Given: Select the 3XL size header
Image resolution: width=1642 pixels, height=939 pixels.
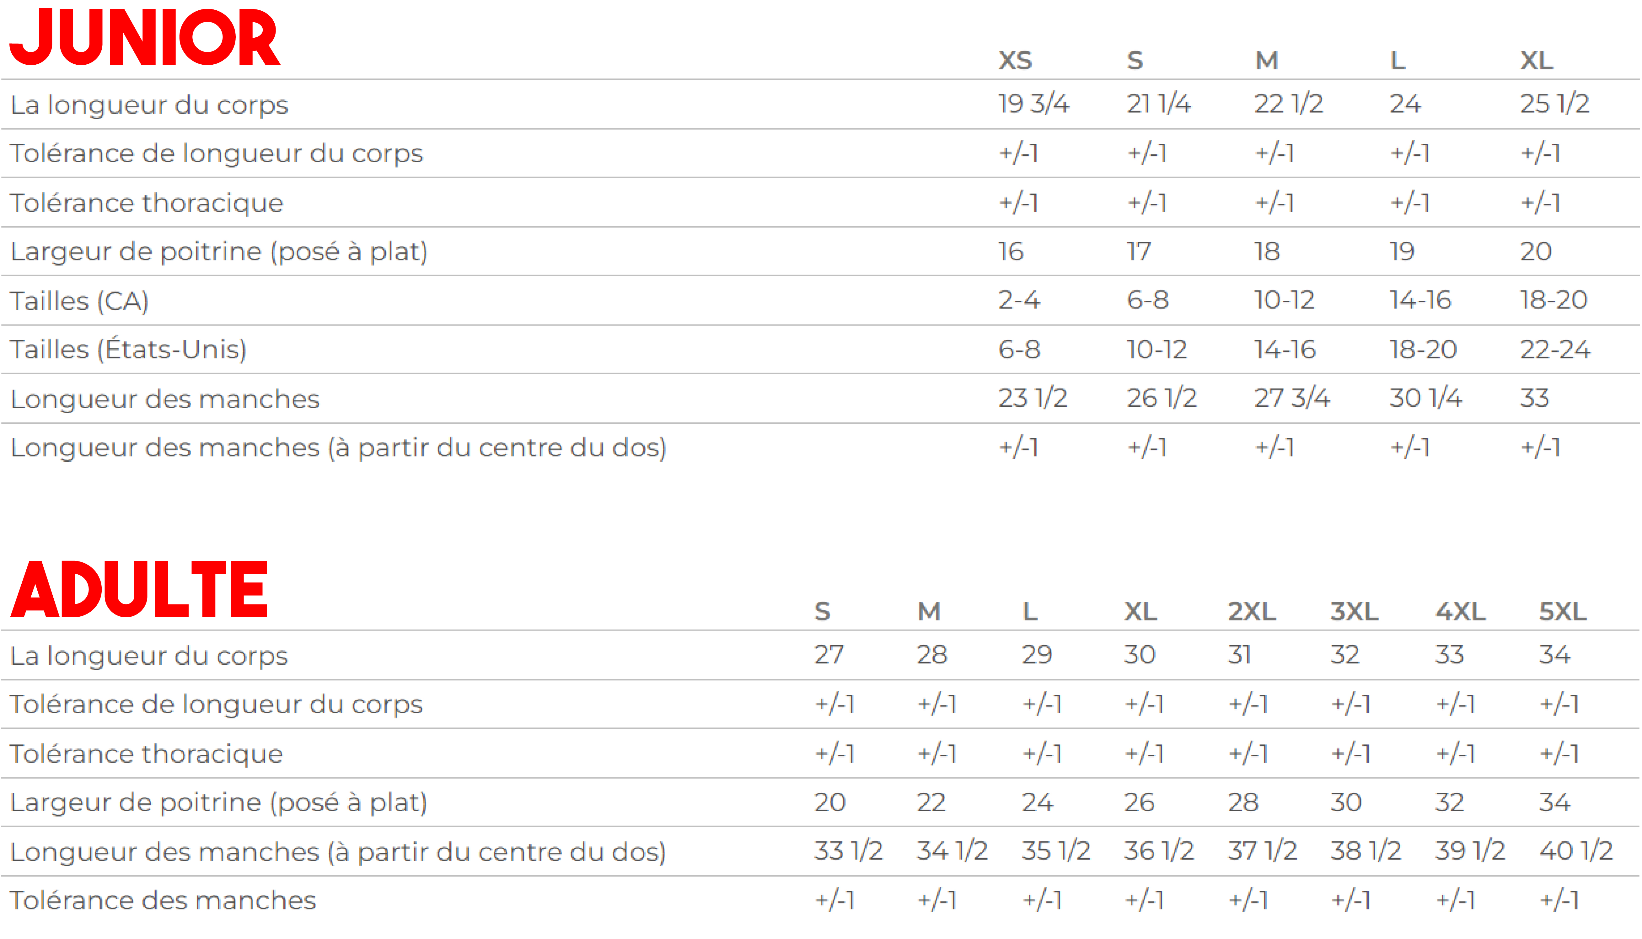Looking at the screenshot, I should click(x=1354, y=611).
